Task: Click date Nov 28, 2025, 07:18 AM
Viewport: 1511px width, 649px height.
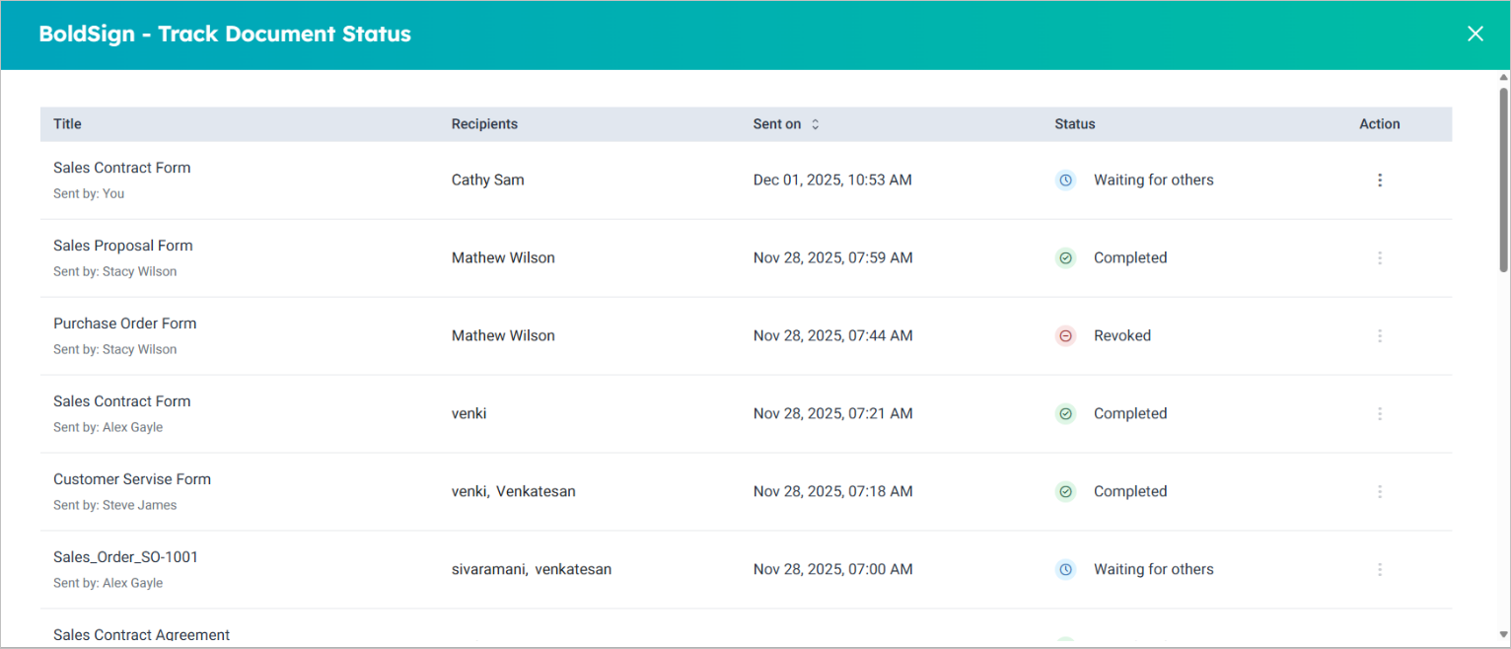Action: click(833, 491)
